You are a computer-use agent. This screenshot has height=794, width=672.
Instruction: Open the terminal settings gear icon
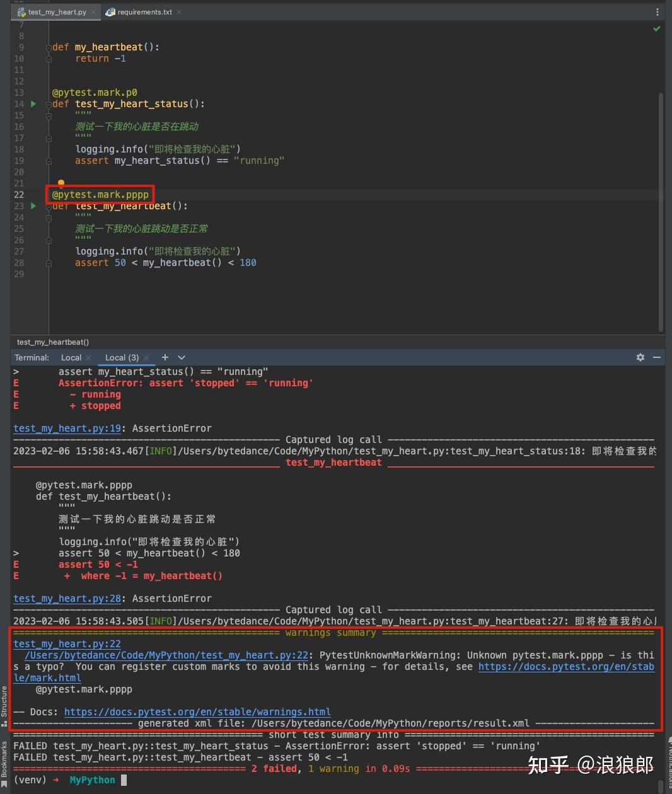[x=640, y=357]
